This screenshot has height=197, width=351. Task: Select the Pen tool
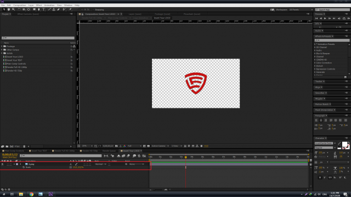(39, 9)
